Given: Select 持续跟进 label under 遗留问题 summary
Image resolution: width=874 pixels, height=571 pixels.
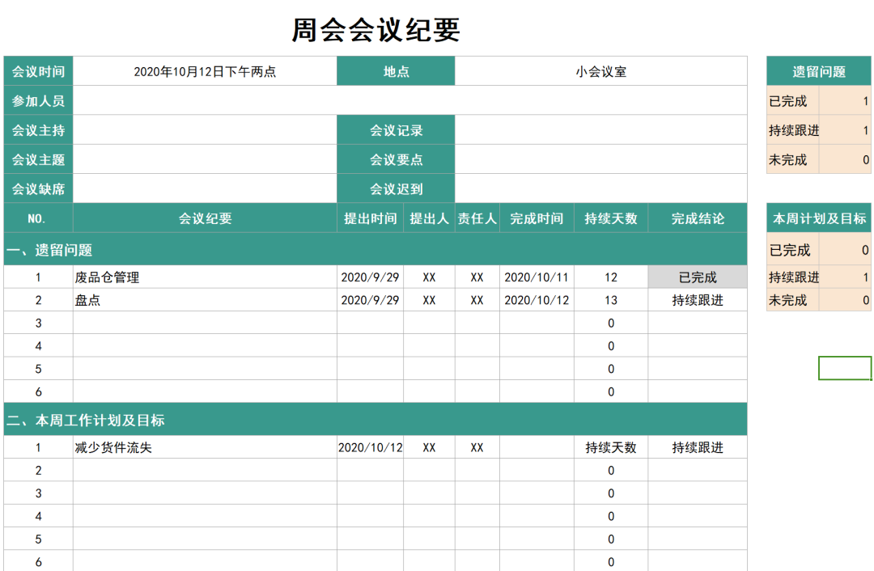Looking at the screenshot, I should [x=794, y=130].
